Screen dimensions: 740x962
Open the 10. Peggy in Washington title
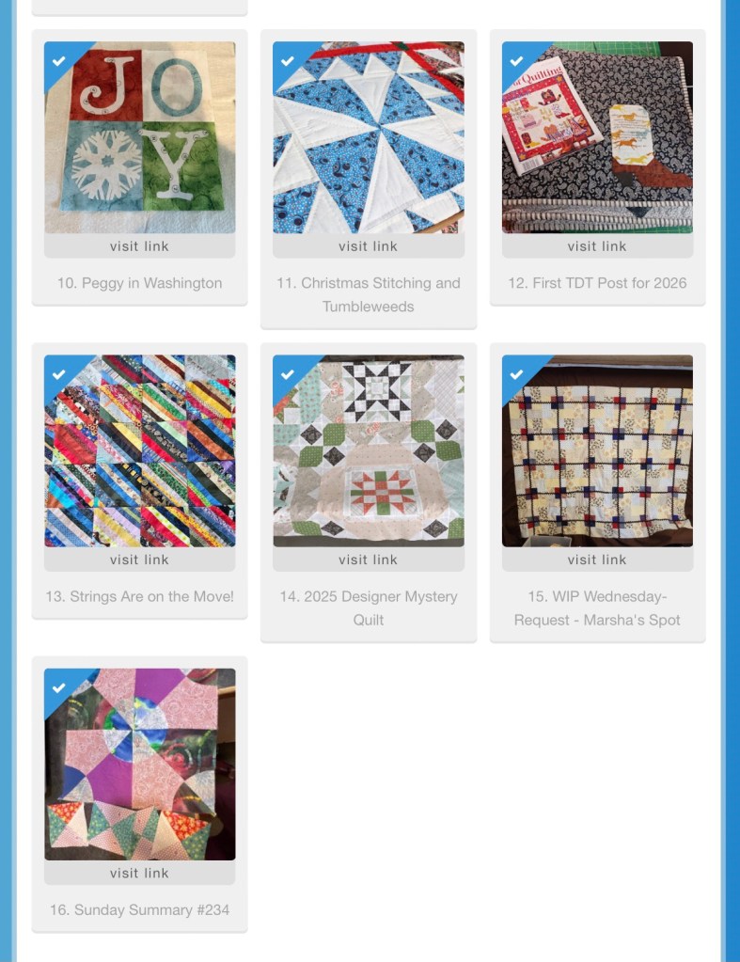tap(140, 283)
